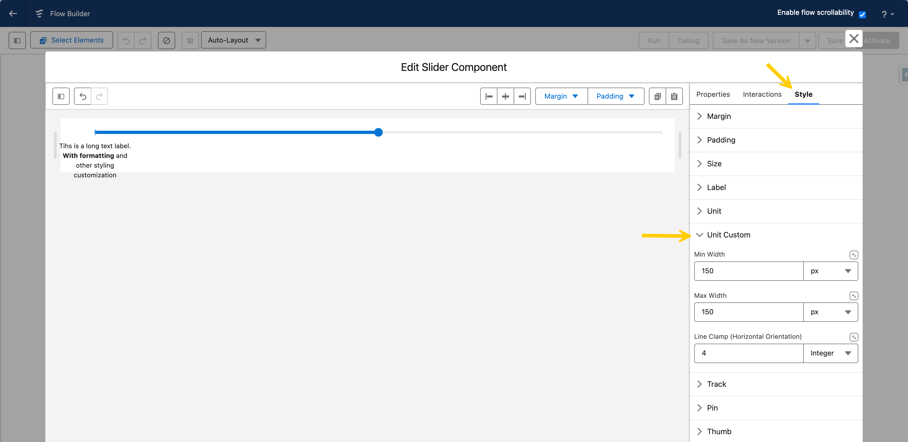This screenshot has width=908, height=442.
Task: Disable the flow scrollability checkbox
Action: click(x=862, y=15)
